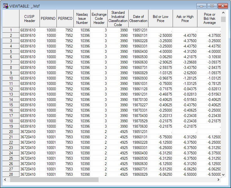Select Standard Industrial Classification Code column header
Screen dimensions: 231x188
118,19
